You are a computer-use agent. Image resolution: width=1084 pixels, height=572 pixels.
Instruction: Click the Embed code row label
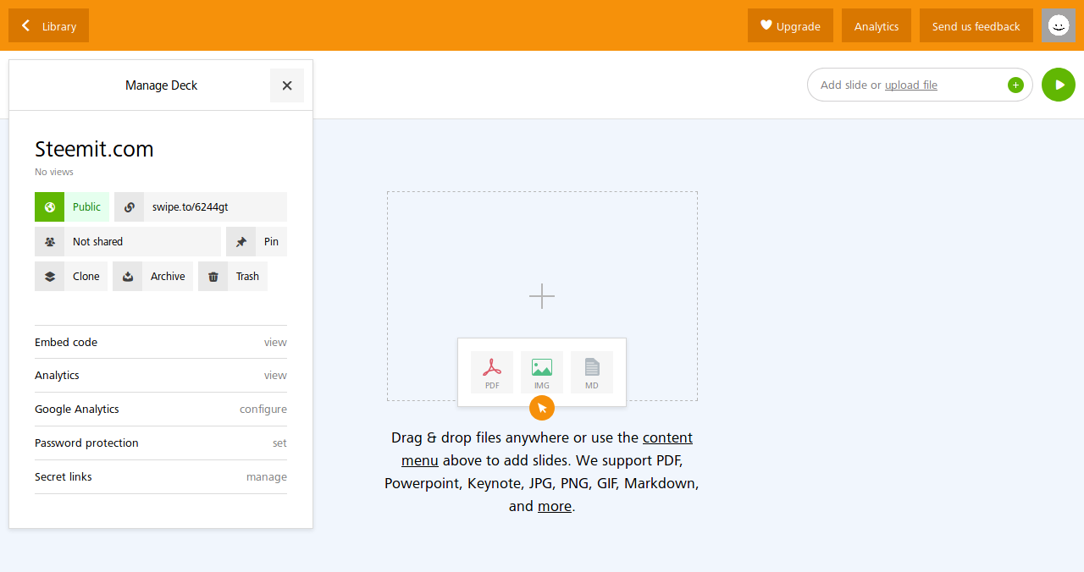click(x=66, y=343)
